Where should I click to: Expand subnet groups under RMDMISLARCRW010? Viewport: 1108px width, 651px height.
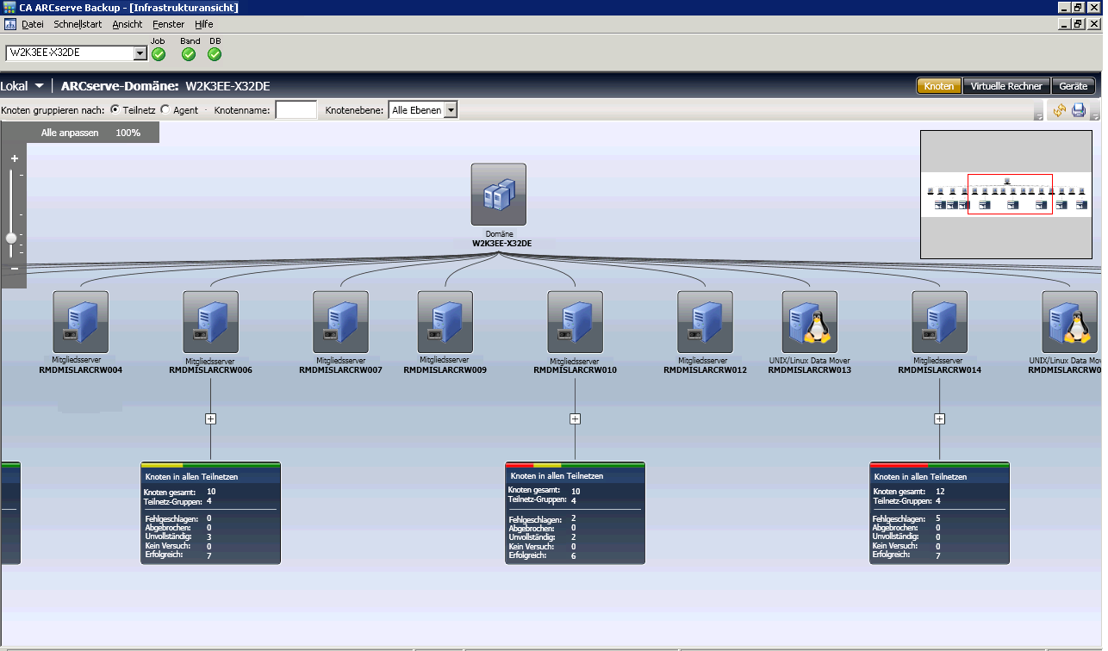pos(576,418)
